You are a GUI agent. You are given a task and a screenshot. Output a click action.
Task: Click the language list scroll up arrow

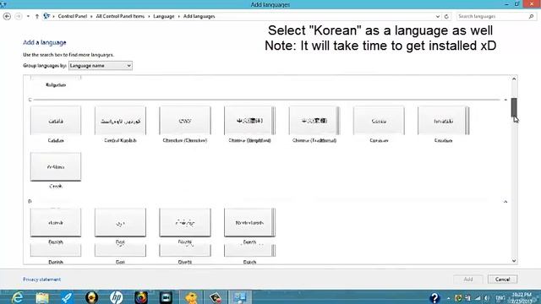[x=514, y=79]
